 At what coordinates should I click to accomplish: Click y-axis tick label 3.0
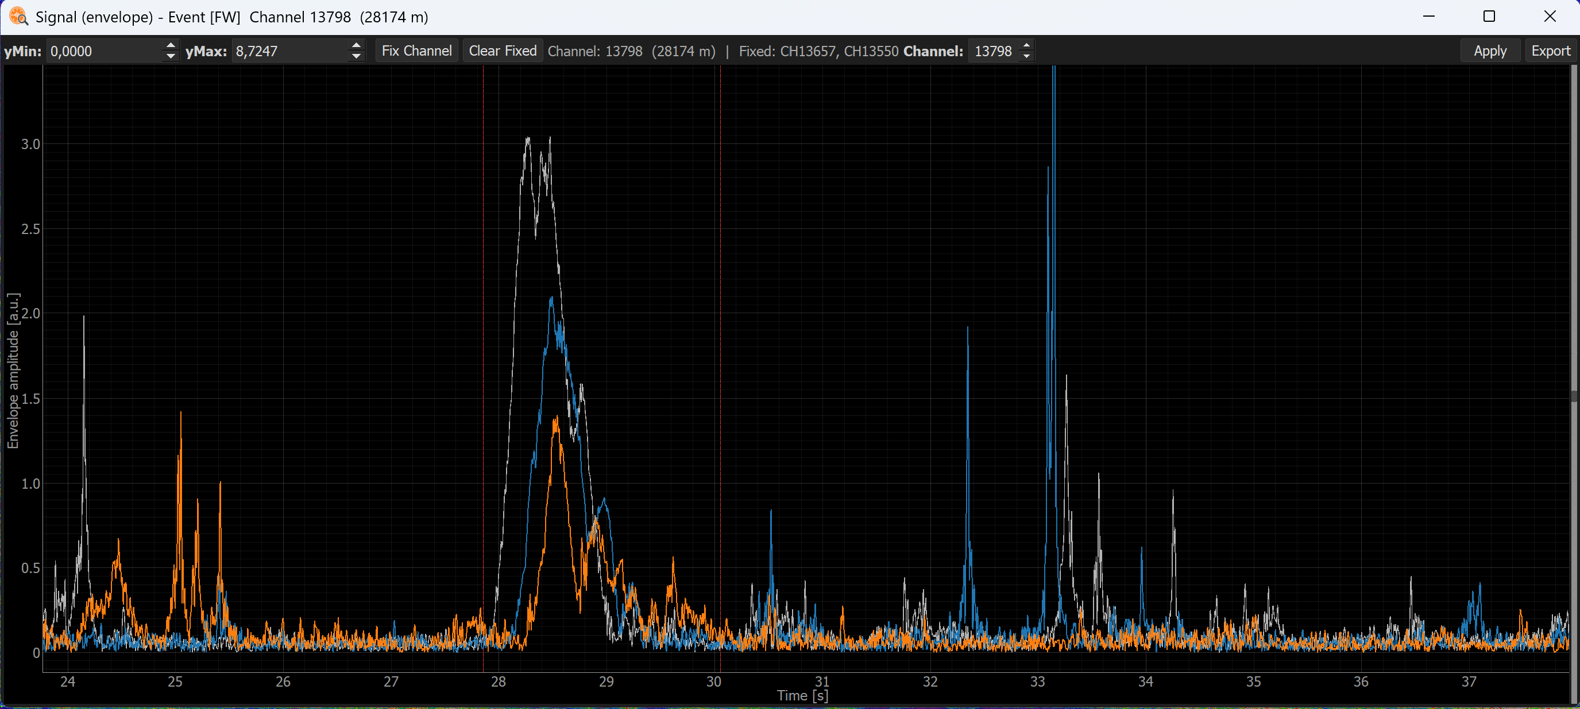click(30, 144)
